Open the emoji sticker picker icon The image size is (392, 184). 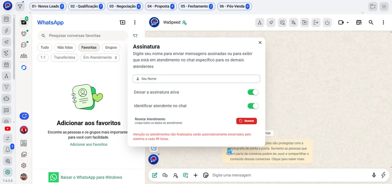coord(206,175)
